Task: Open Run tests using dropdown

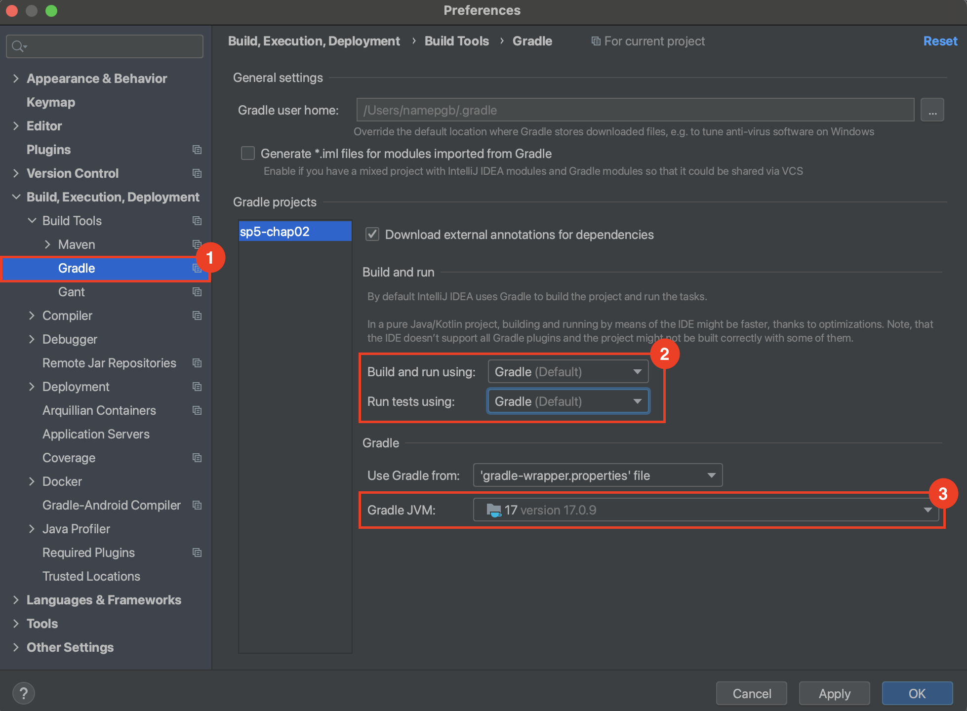Action: tap(568, 401)
